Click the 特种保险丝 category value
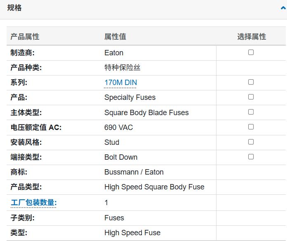This screenshot has width=287, height=241. tap(122, 68)
